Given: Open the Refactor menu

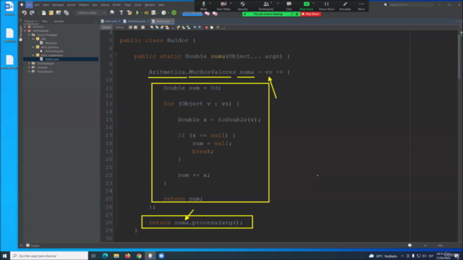Looking at the screenshot, I should tap(84, 5).
